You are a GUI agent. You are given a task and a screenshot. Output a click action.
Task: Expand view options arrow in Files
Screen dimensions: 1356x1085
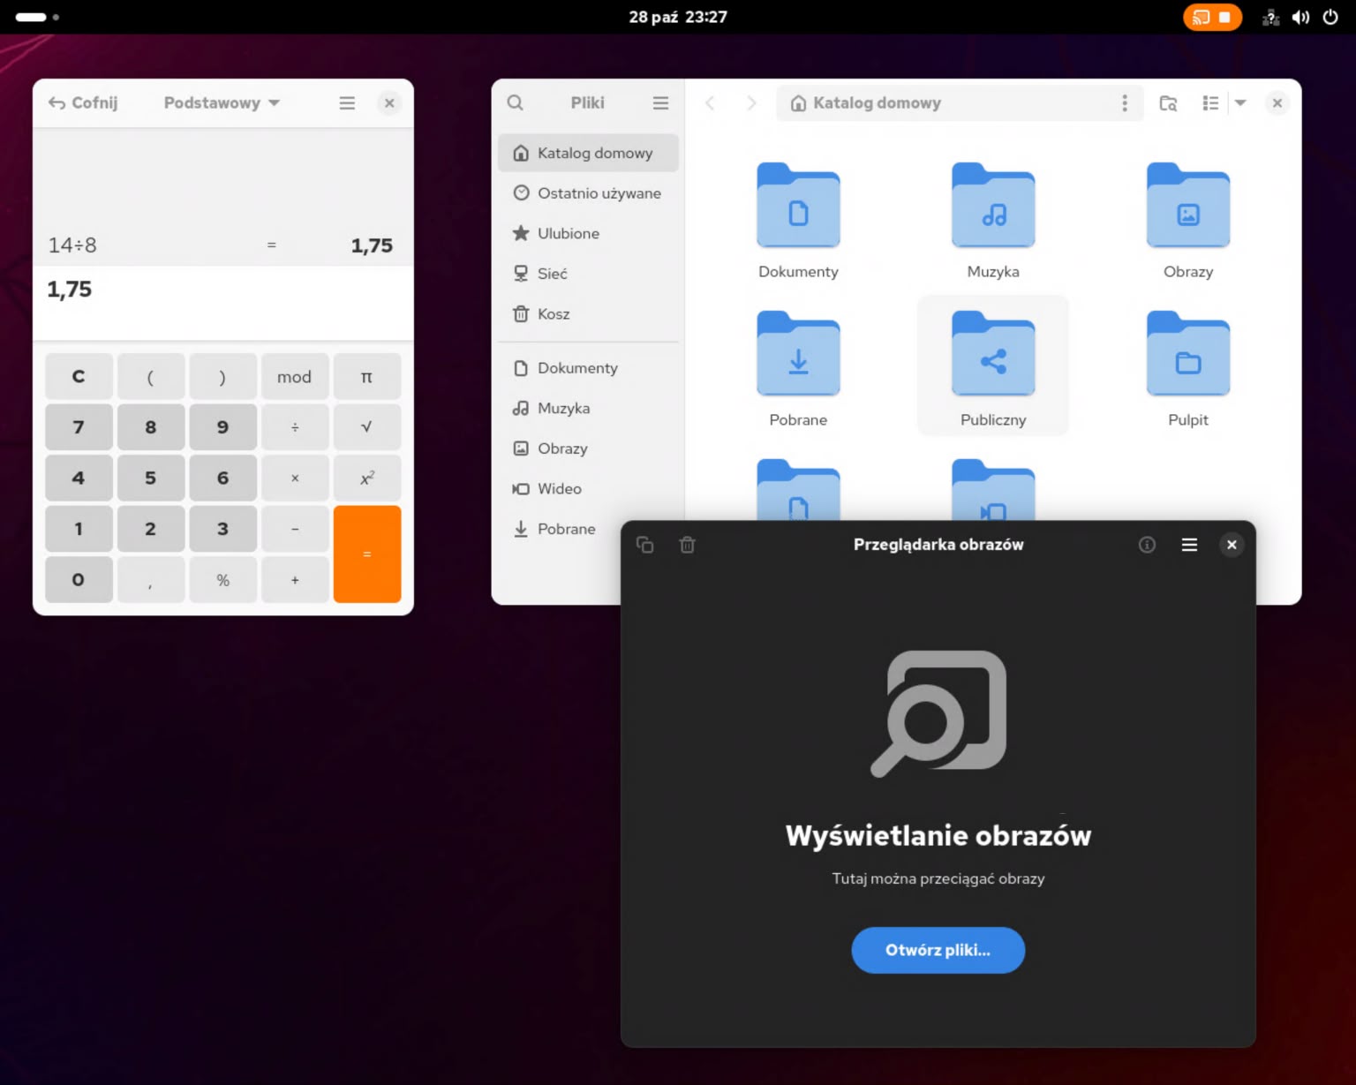pyautogui.click(x=1240, y=103)
